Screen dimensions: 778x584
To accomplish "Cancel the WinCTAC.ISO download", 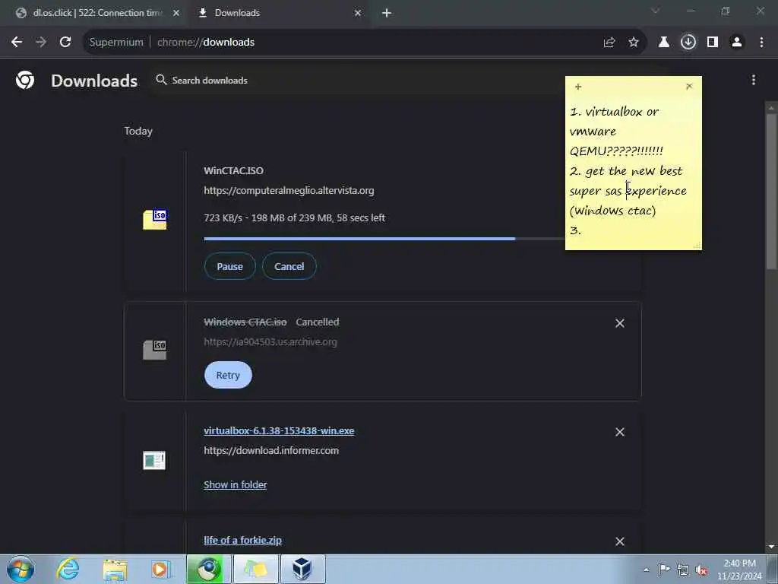I will 289,266.
